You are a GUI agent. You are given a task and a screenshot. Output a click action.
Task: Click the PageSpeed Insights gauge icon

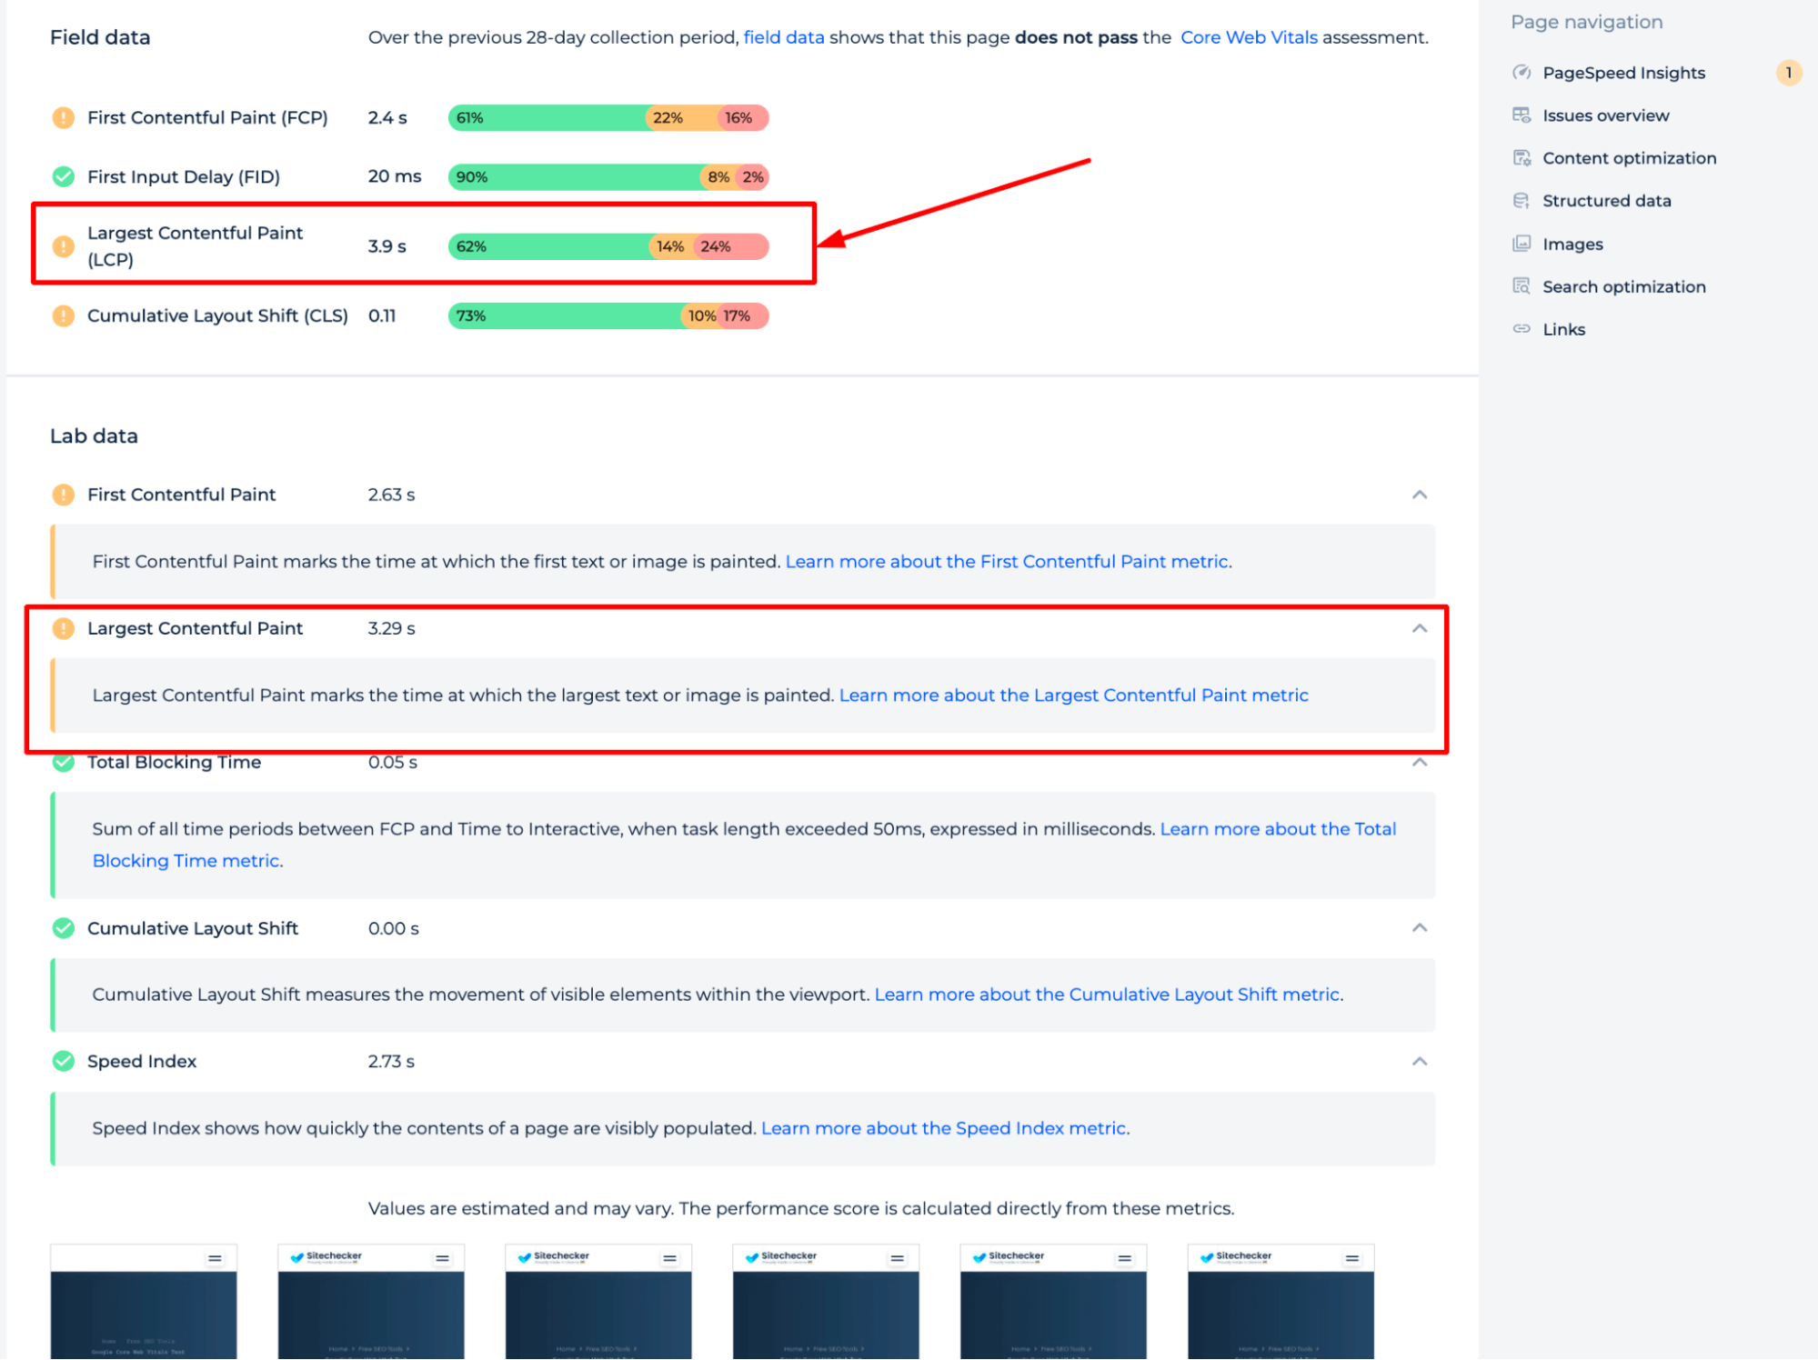1521,73
